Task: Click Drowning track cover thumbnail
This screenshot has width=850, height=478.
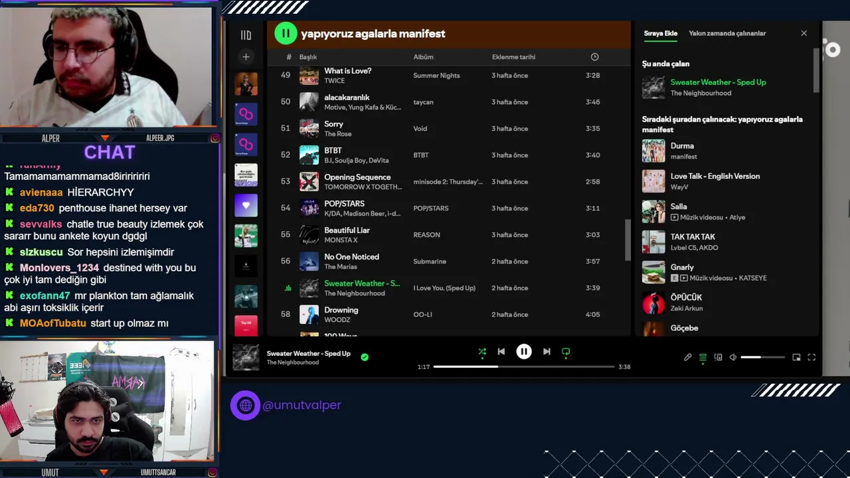Action: tap(309, 315)
